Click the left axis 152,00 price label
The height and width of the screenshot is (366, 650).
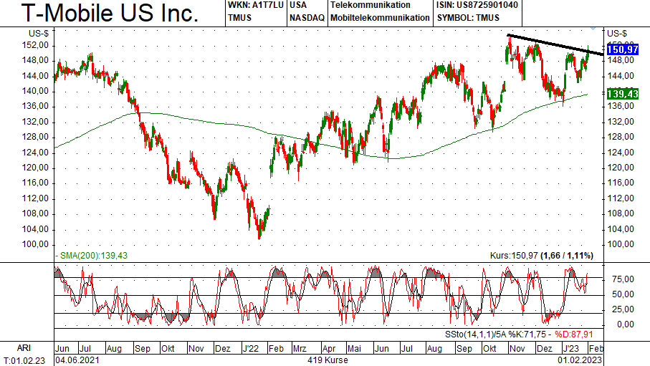point(35,45)
